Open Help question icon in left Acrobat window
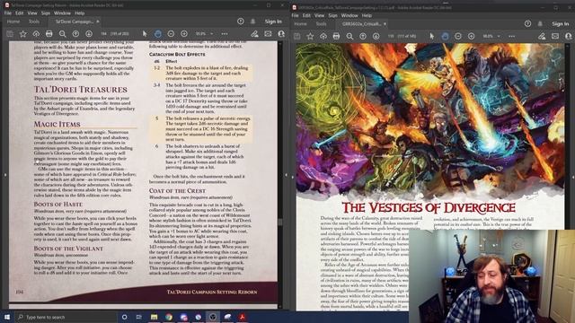Viewport: 575px width, 323px height. point(241,22)
